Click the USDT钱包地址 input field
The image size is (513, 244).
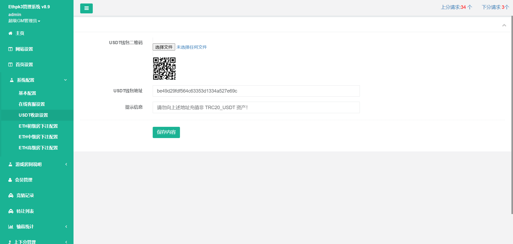pos(256,91)
